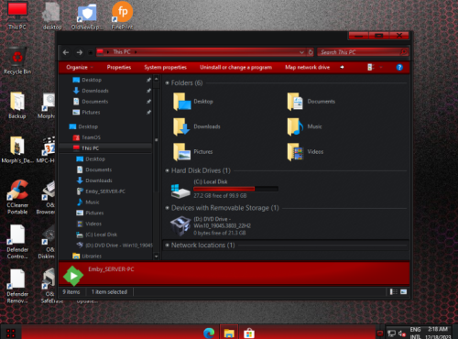Switch to large icons view in status bar
Viewport: 458px width, 339px height.
pos(403,292)
